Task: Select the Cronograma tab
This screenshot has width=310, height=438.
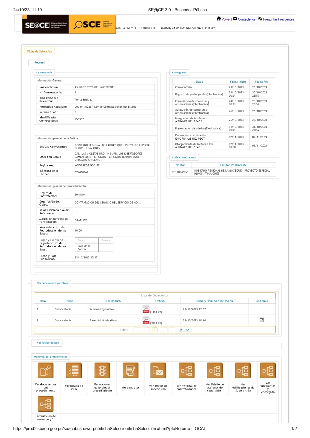Action: [179, 73]
